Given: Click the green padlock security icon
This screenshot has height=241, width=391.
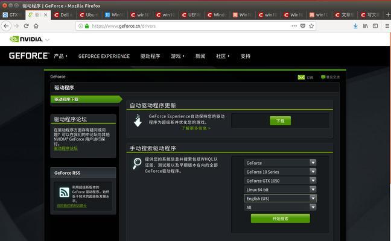Looking at the screenshot, I should click(x=87, y=26).
